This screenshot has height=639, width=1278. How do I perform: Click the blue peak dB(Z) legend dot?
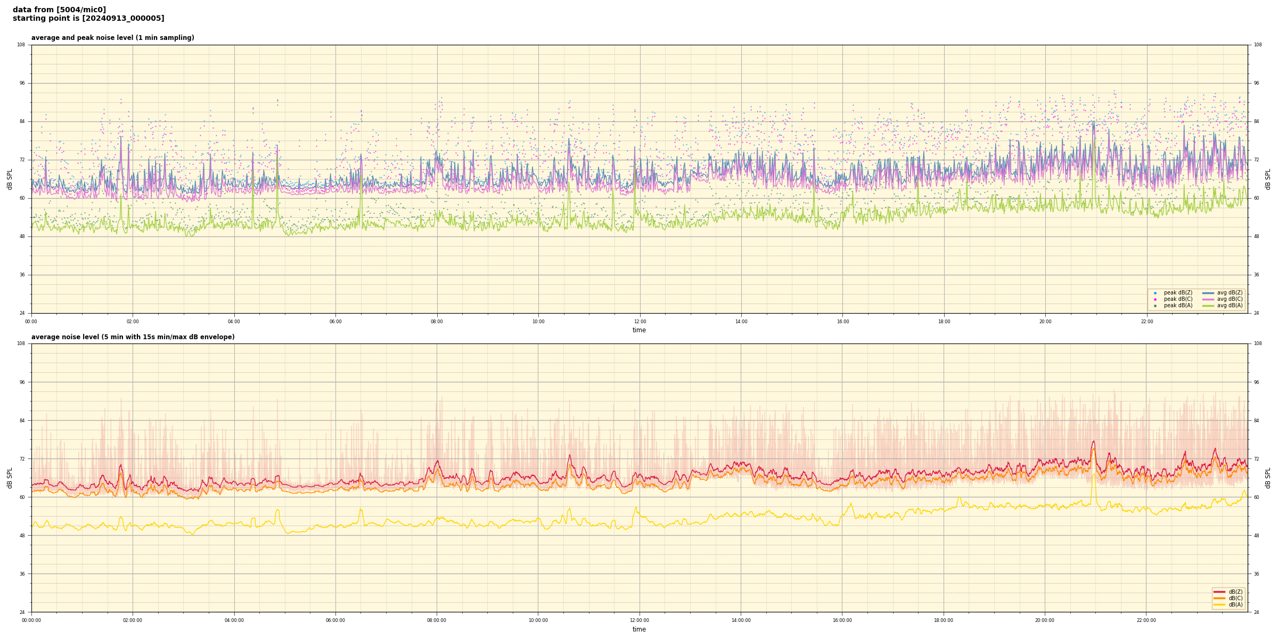tap(1155, 293)
